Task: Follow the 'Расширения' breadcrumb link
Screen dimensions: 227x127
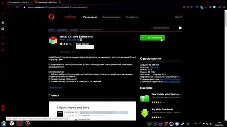Action: point(62,30)
